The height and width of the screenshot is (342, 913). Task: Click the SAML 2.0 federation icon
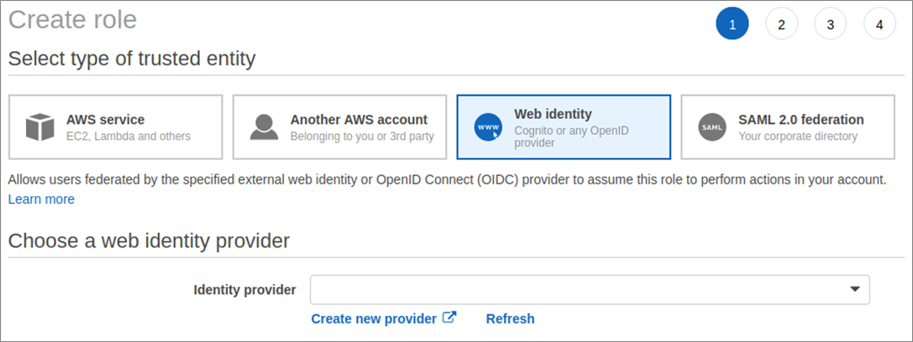tap(711, 127)
